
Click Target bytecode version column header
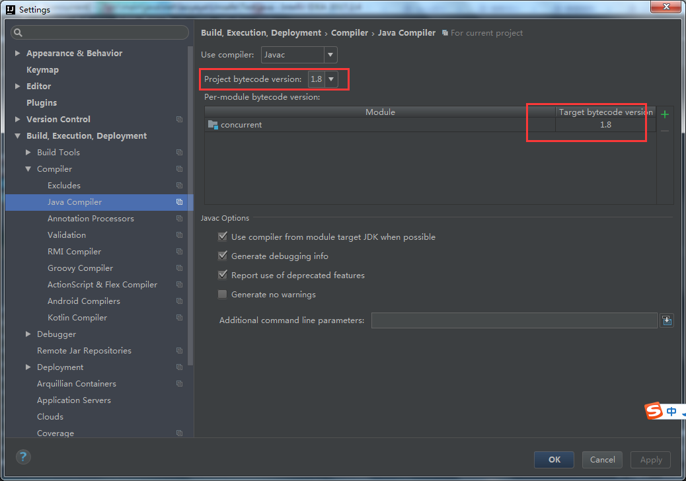(605, 112)
